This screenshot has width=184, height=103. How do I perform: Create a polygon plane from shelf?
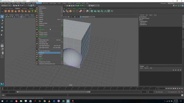pos(19,11)
